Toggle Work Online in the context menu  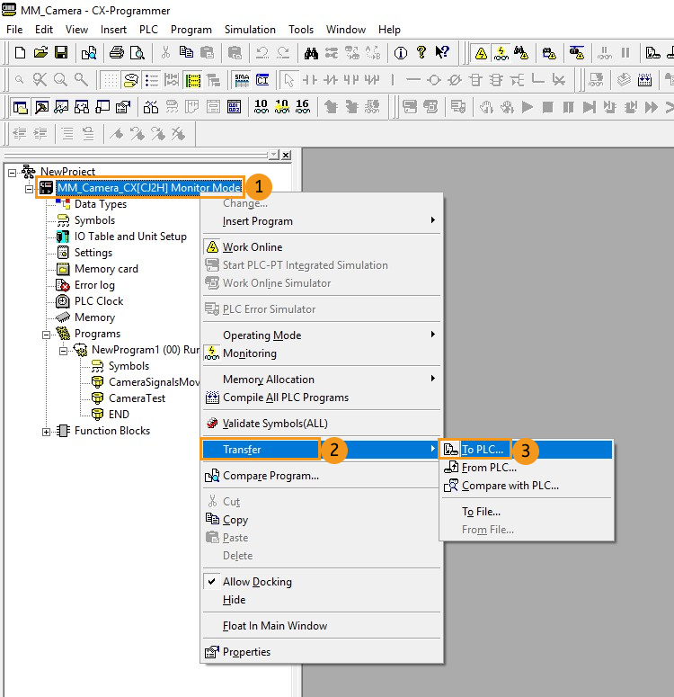pos(252,247)
